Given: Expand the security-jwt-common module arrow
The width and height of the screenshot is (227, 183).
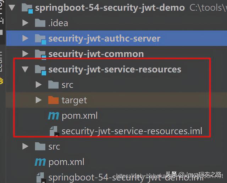Looking at the screenshot, I should point(25,53).
